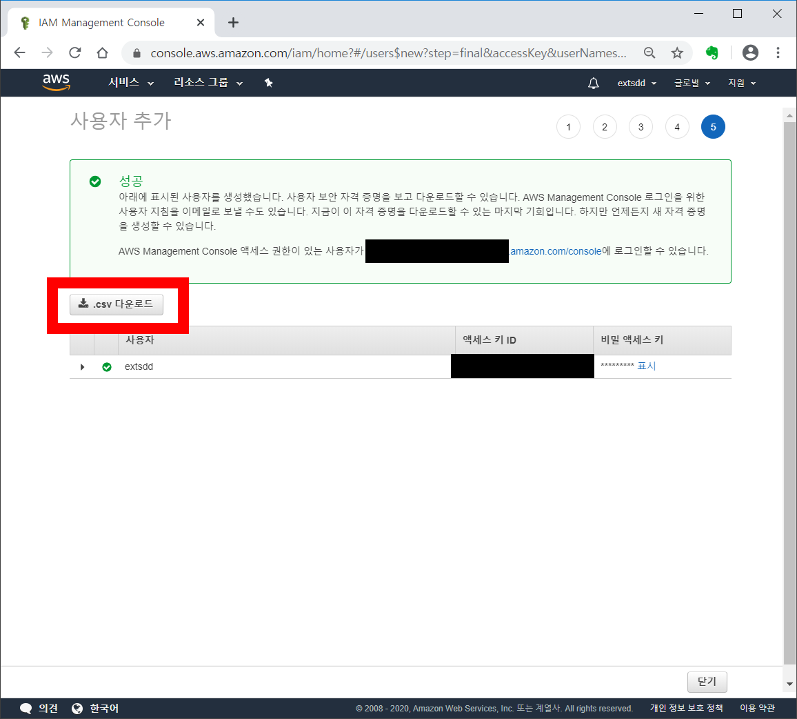Open 개인 정보 보호 정책 link
Screen dimensions: 797x719
point(686,709)
